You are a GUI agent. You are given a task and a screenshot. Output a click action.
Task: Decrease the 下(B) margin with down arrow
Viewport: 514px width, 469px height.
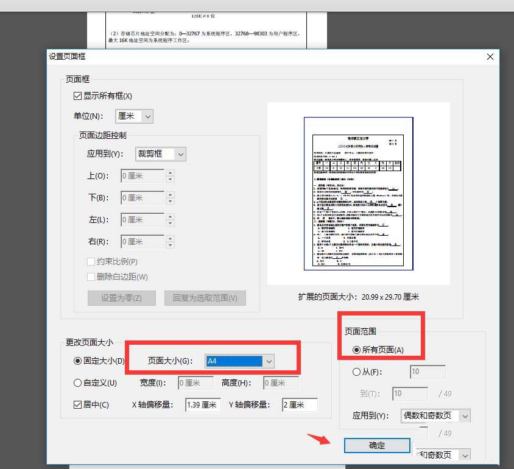coord(170,201)
